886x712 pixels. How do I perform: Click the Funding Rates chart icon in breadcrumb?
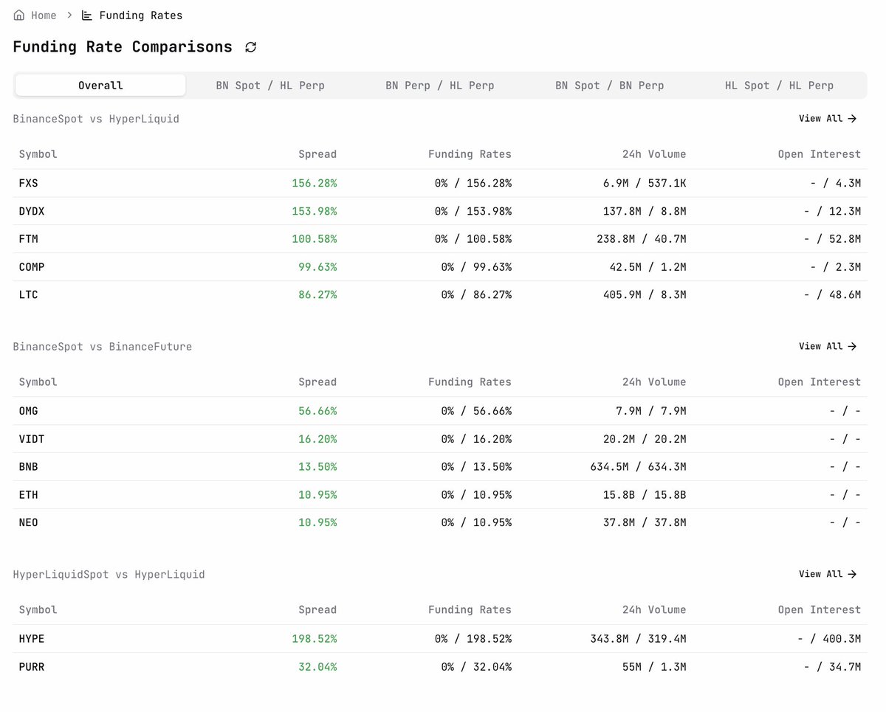tap(87, 15)
